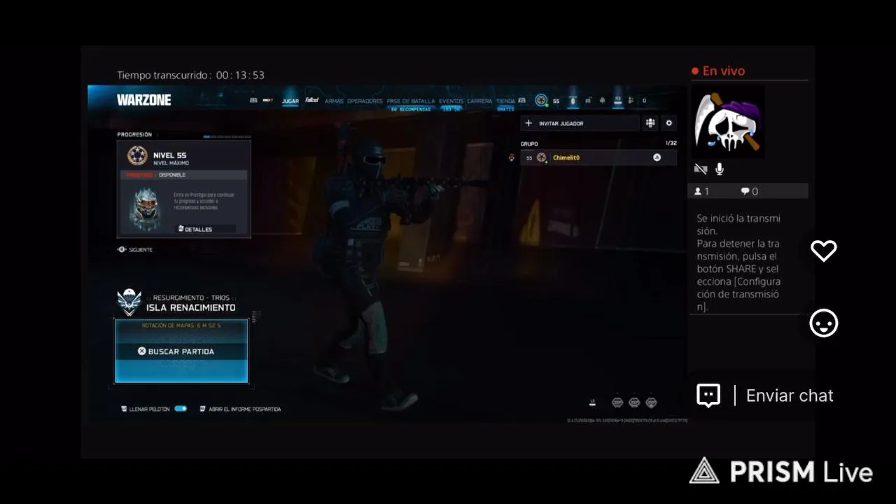Click the chat bubble icon beside Enviar chat
The width and height of the screenshot is (896, 504).
point(708,395)
